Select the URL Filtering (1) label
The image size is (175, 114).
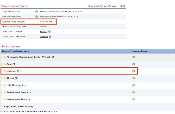[x=16, y=85]
